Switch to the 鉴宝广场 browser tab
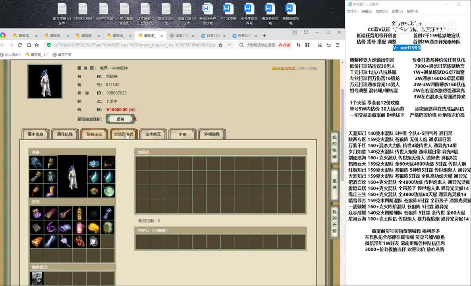This screenshot has height=286, width=471. [x=182, y=35]
